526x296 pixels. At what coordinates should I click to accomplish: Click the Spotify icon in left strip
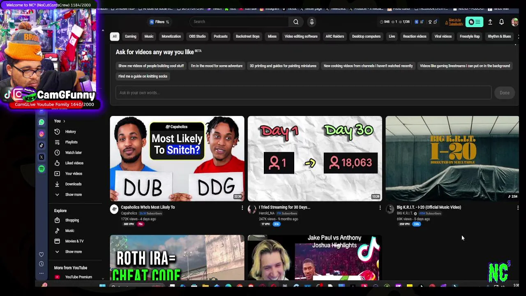(x=42, y=169)
